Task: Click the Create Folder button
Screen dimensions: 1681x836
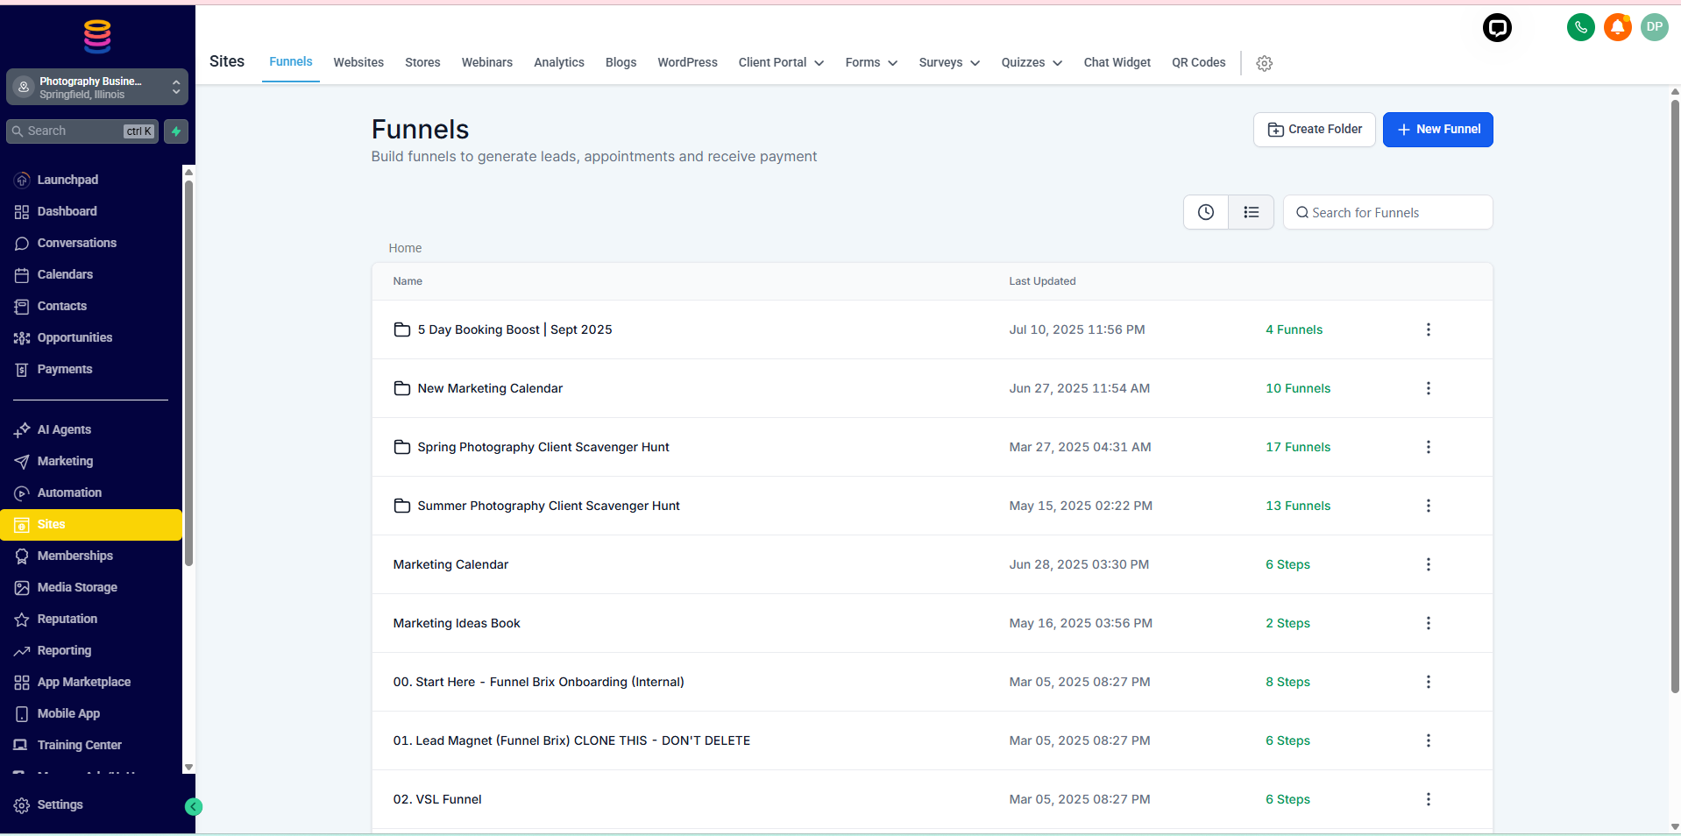Action: point(1314,130)
